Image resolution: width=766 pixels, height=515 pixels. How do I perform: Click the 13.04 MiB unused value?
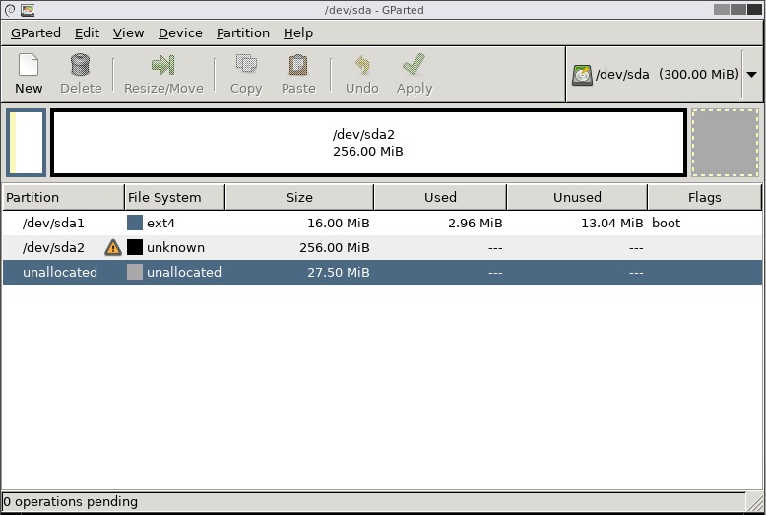(x=612, y=224)
